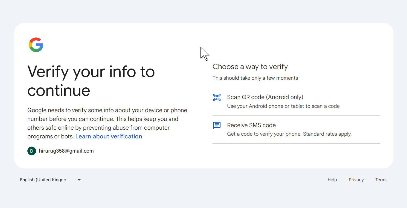The image size is (407, 208).
Task: Open the English (United Kingdom) language selector
Action: [45, 180]
